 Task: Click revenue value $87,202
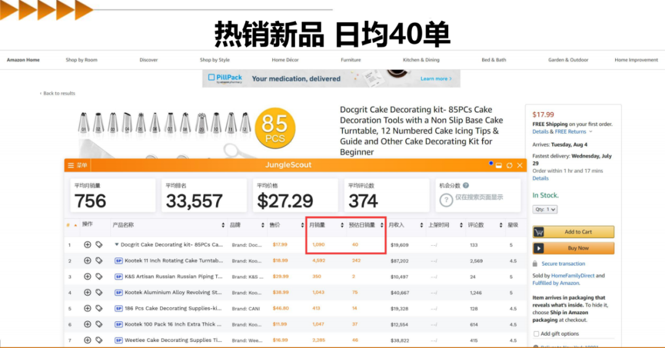400,261
